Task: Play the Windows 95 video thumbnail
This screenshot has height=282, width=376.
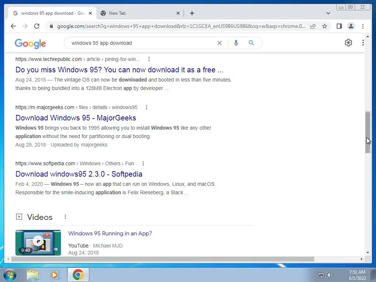Action: click(38, 242)
